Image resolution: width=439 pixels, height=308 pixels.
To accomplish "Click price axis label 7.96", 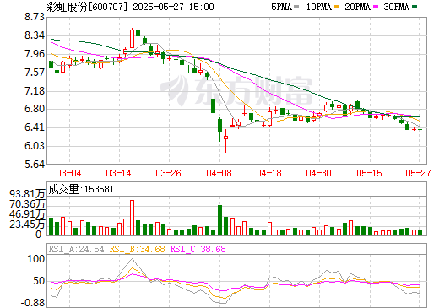I will pyautogui.click(x=35, y=54).
